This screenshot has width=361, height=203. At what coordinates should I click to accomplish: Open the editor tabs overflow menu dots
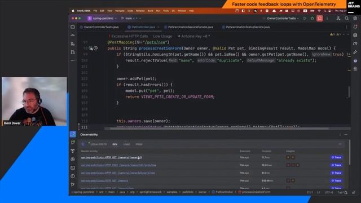(347, 27)
